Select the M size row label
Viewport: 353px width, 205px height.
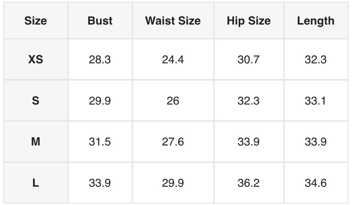click(36, 142)
